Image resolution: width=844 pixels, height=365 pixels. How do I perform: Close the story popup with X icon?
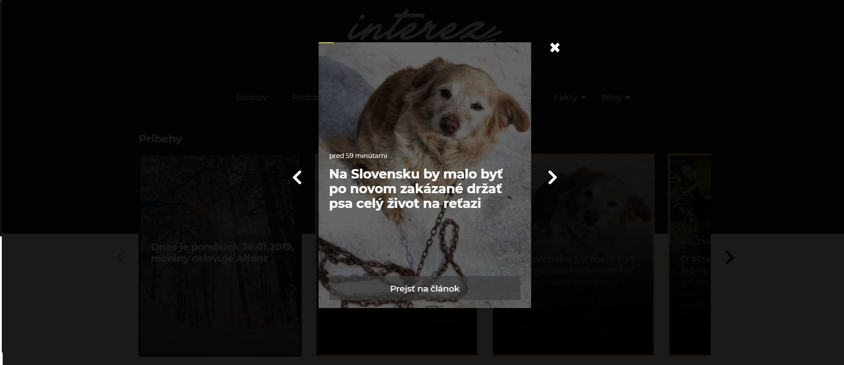(555, 48)
